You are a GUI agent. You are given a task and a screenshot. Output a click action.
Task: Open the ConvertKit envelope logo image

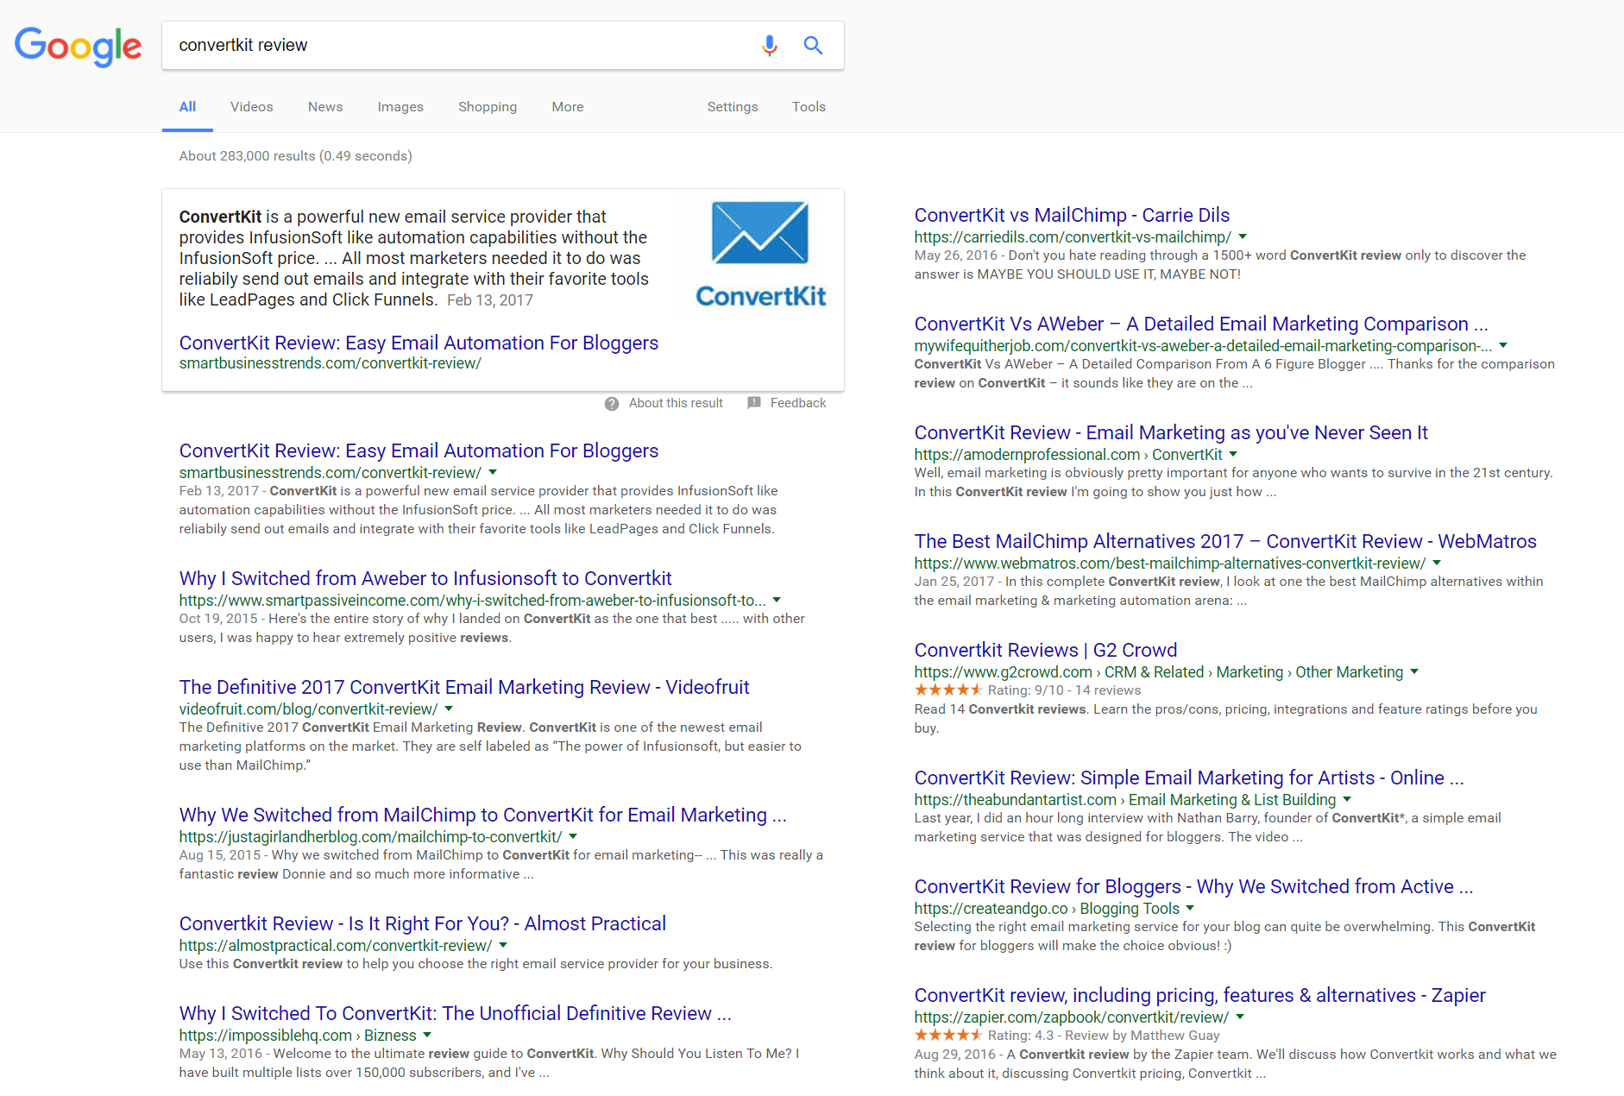(760, 255)
